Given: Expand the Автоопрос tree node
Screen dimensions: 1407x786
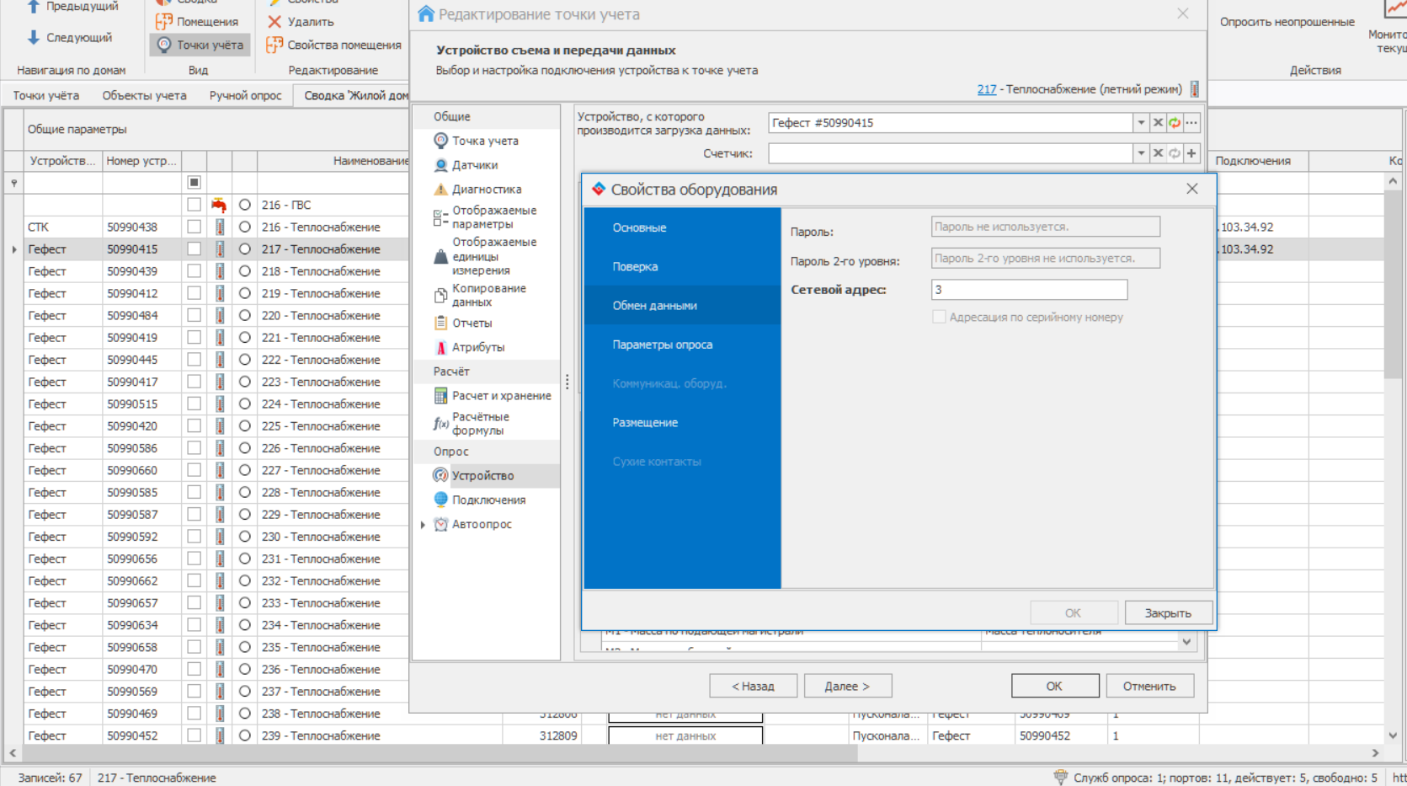Looking at the screenshot, I should (423, 525).
